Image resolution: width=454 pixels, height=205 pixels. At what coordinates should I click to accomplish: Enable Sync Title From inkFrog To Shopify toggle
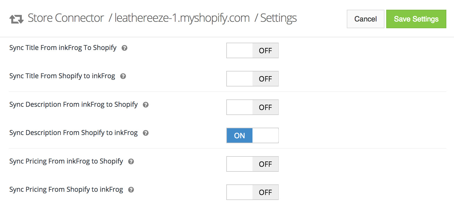(x=252, y=51)
